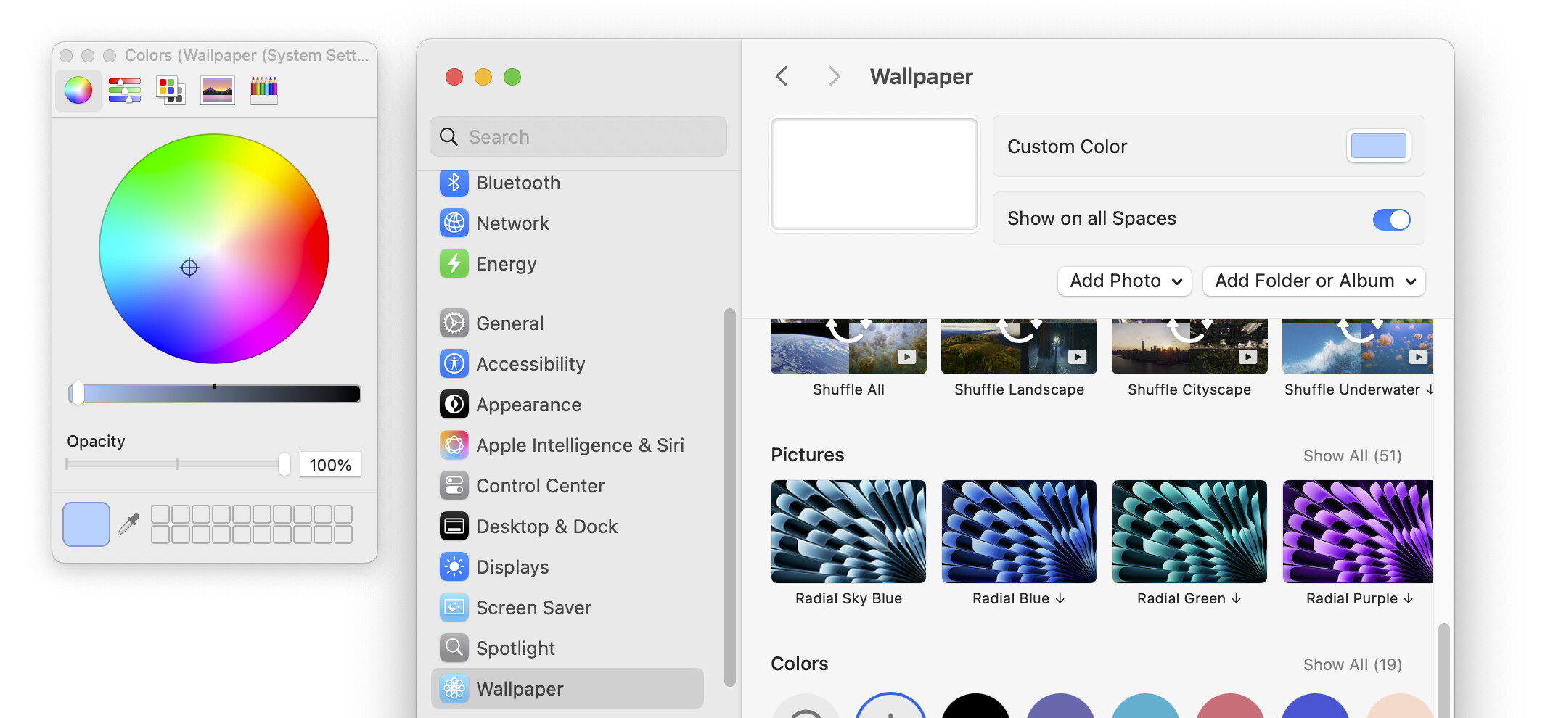Click the color wheel crosshair selector

click(189, 268)
